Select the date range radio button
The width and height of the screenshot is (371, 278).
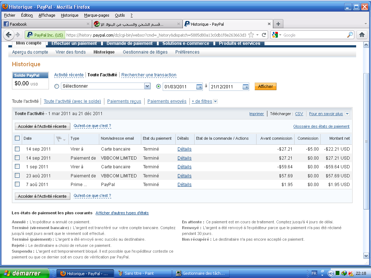pyautogui.click(x=159, y=87)
